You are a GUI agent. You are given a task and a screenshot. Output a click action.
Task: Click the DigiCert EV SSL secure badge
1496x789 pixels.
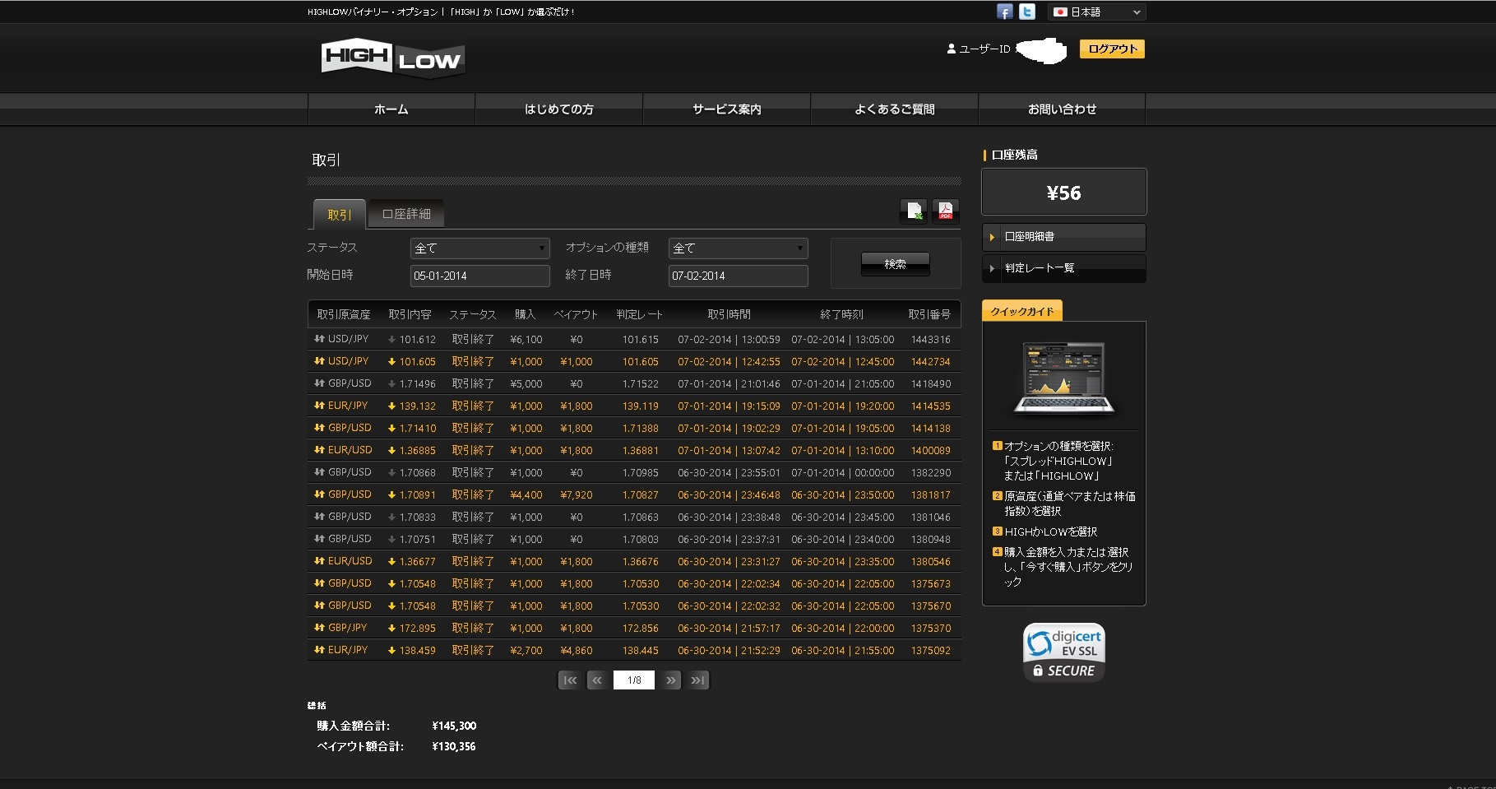(x=1063, y=652)
